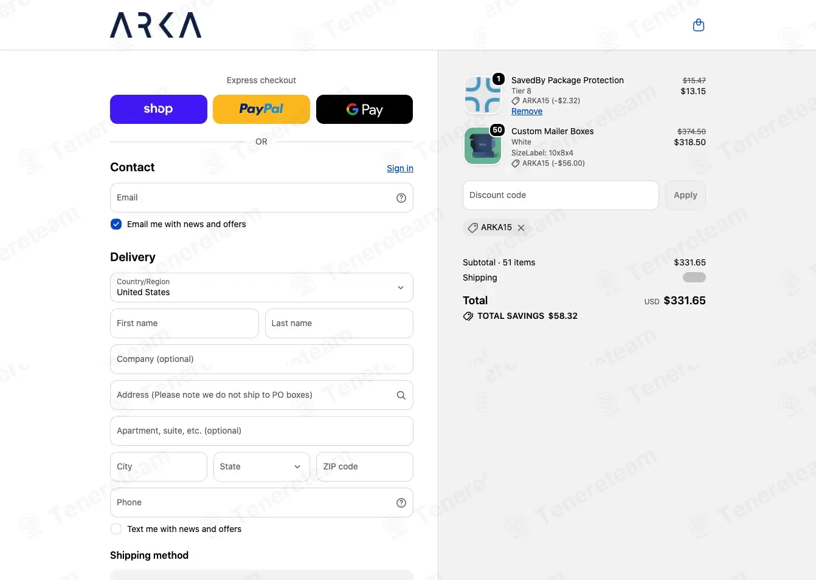Click the tag icon in ARKA15 discount chip

472,228
